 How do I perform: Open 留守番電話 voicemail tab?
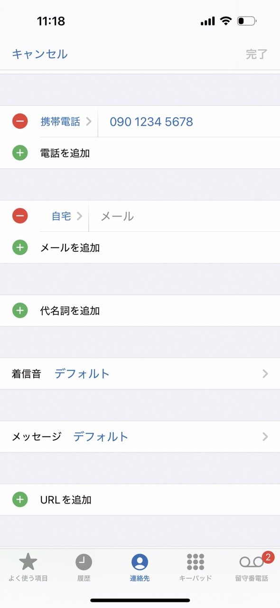coord(252,567)
